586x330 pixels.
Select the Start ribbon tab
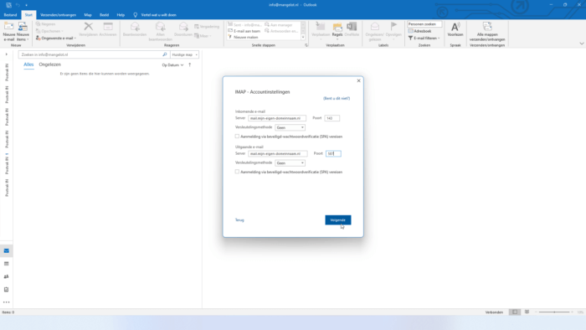(x=28, y=15)
